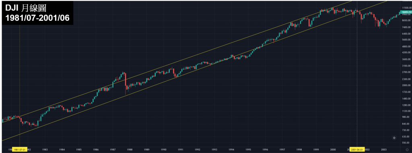
Task: Click the 1997 year label on time axis
Action: click(282, 150)
